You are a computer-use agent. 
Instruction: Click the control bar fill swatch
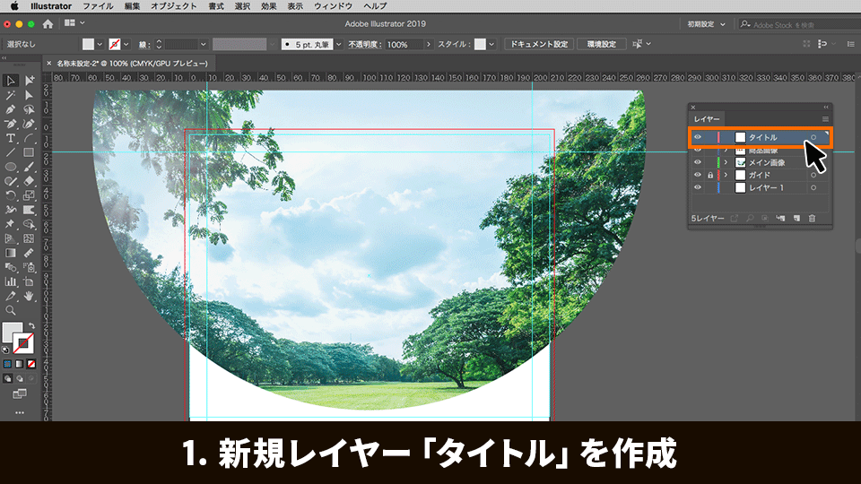point(89,44)
